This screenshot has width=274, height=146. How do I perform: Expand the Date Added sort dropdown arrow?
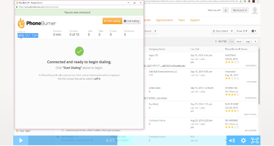232,31
